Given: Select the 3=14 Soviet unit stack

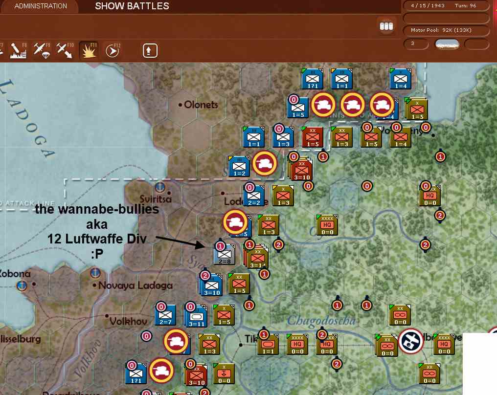Looking at the screenshot, I should click(256, 257).
